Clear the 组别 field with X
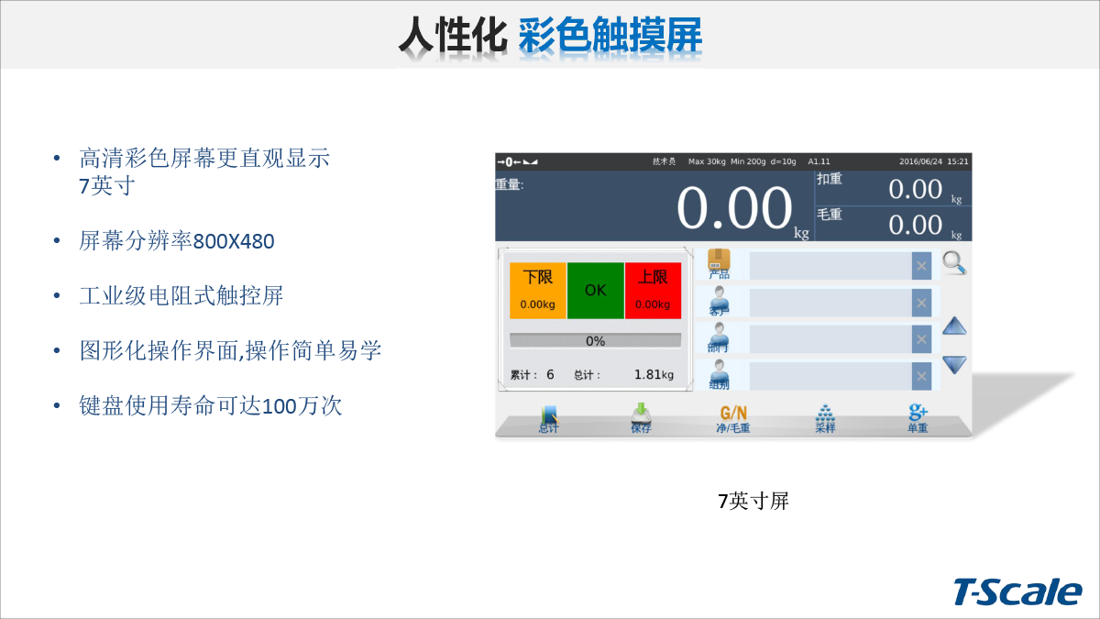This screenshot has width=1100, height=619. [x=921, y=376]
